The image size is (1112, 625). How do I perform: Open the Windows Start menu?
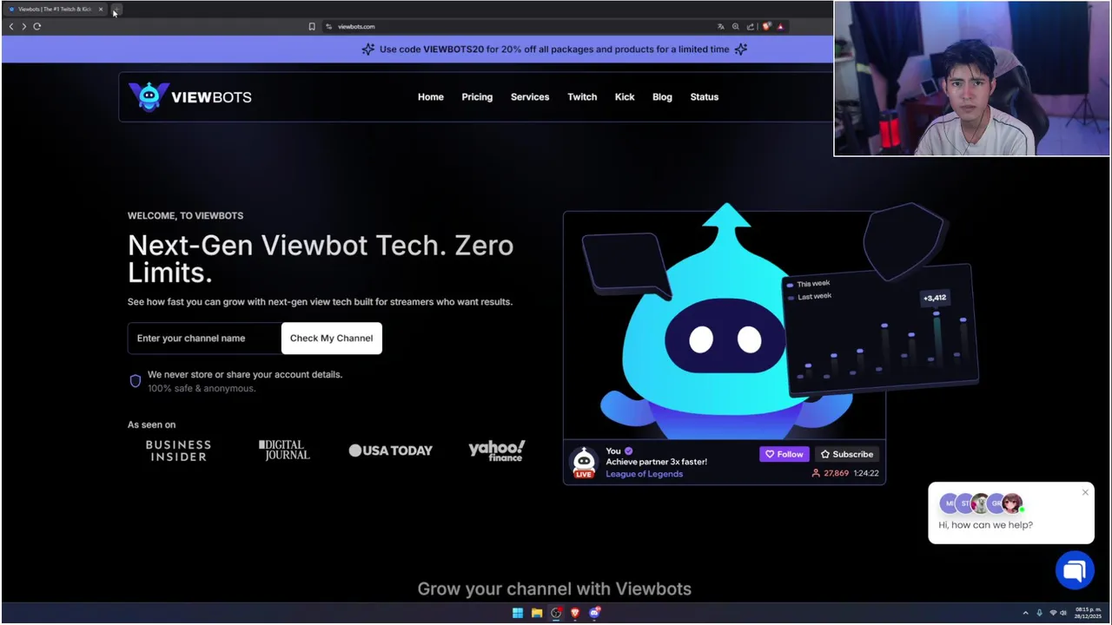(518, 613)
